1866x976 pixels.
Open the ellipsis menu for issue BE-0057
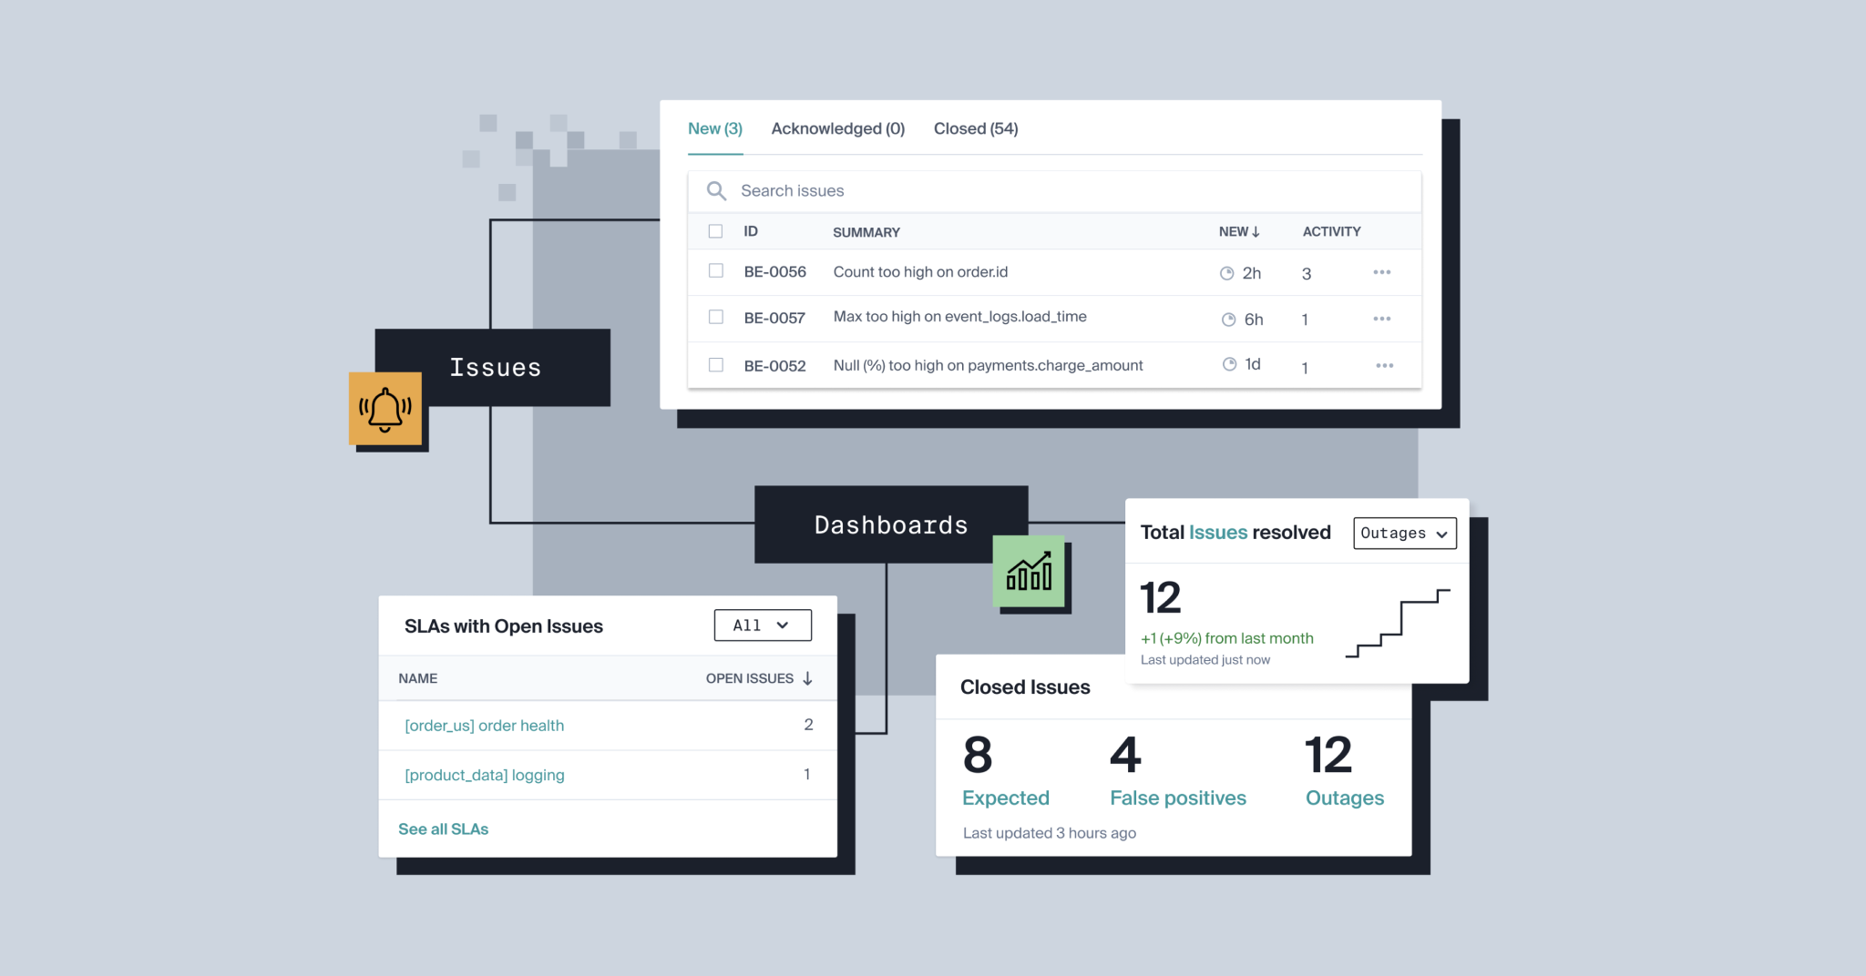[1381, 318]
